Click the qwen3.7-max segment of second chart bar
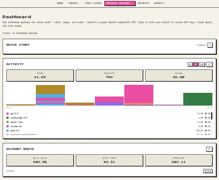Screen dimensions: 219x180 click(x=51, y=90)
